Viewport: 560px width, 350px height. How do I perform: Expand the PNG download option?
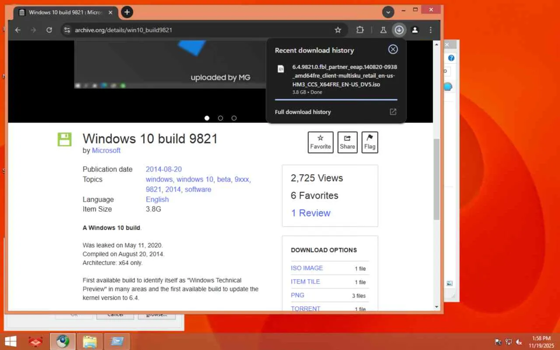point(297,295)
